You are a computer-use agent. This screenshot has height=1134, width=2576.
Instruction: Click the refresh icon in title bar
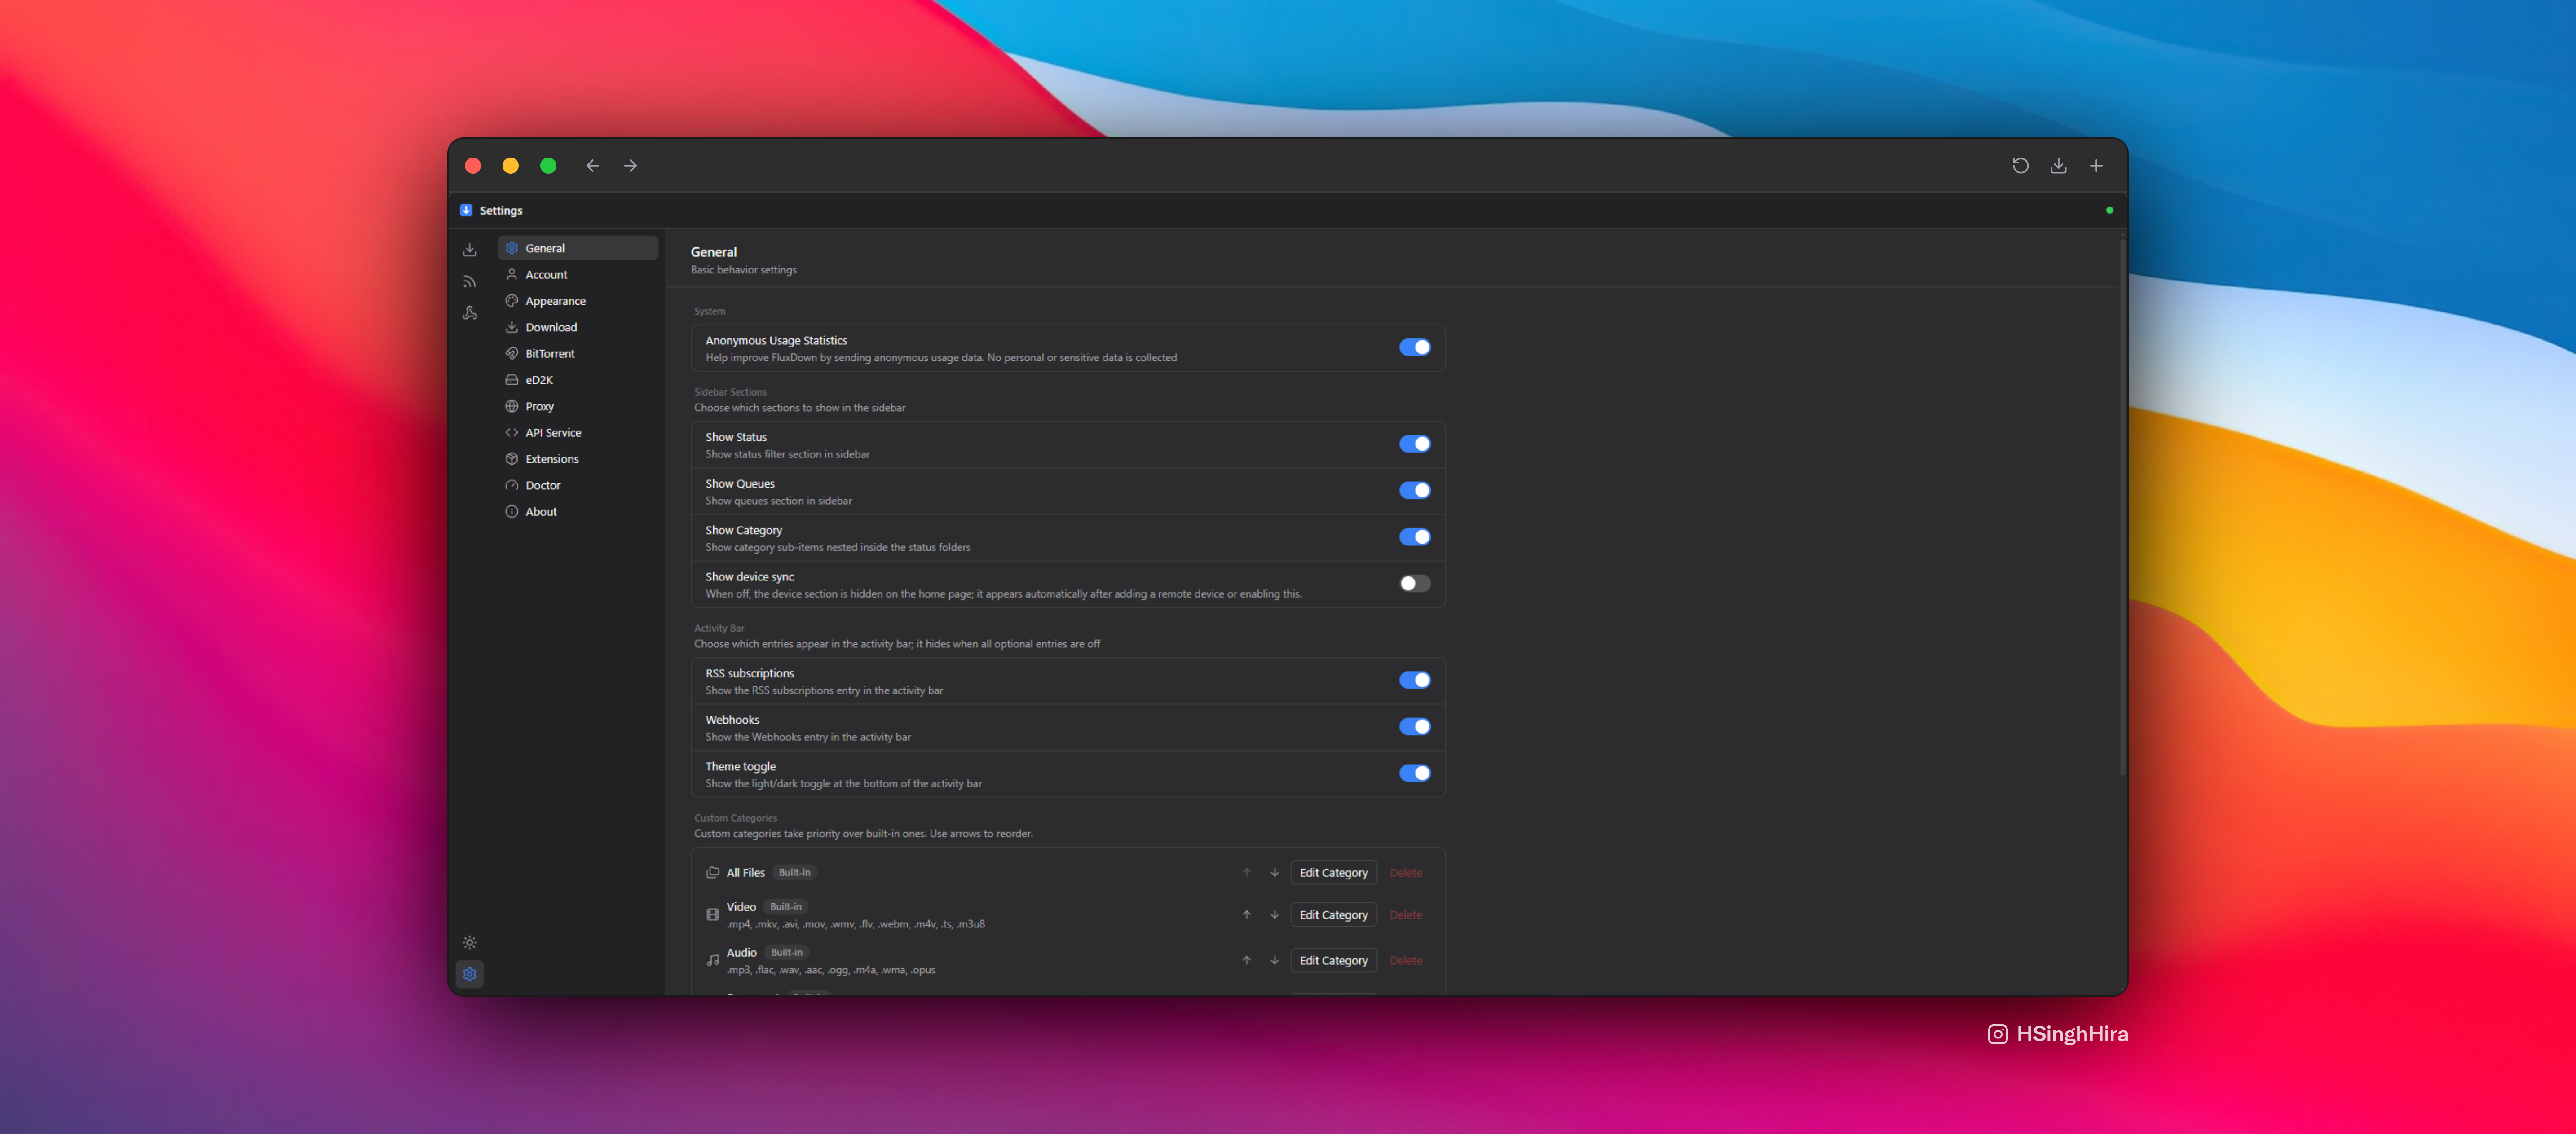2020,166
